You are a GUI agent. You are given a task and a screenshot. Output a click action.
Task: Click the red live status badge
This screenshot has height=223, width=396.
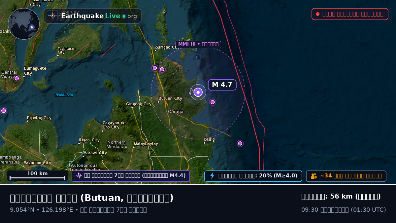click(350, 14)
